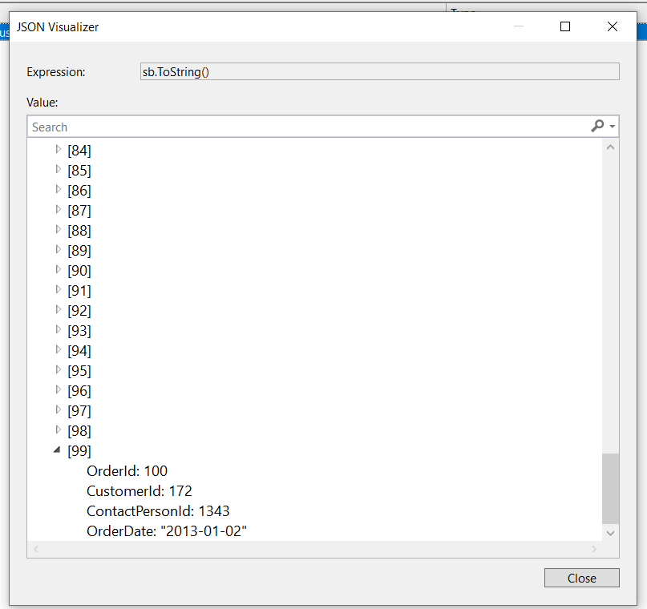The image size is (647, 609).
Task: Expand the [96] node
Action: coord(59,389)
